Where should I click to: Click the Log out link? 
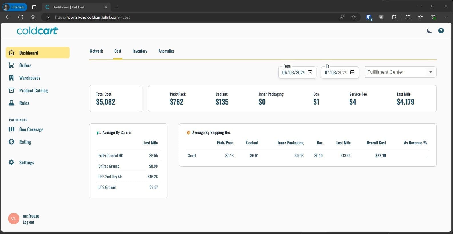[x=28, y=222]
